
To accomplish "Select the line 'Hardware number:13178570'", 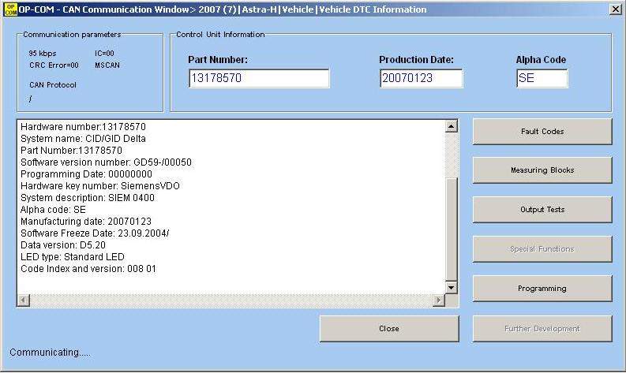I will tap(83, 127).
